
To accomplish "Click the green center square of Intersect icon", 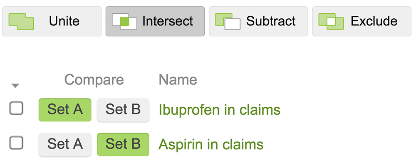I will pos(124,22).
